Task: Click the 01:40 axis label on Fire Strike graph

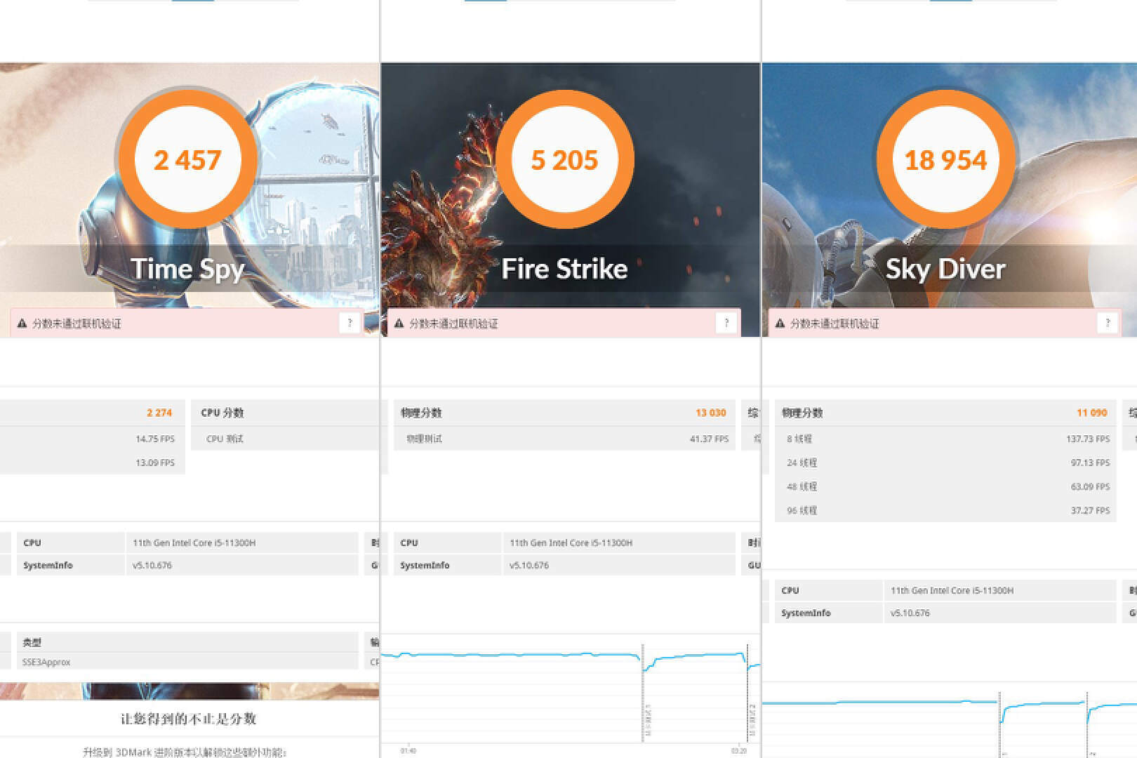Action: pyautogui.click(x=408, y=751)
